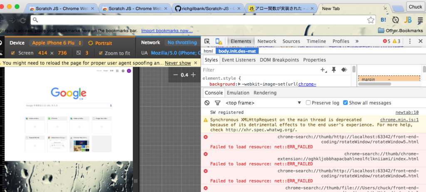Click Never show link in warning bar
Viewport: 426px width, 192px height.
178,63
